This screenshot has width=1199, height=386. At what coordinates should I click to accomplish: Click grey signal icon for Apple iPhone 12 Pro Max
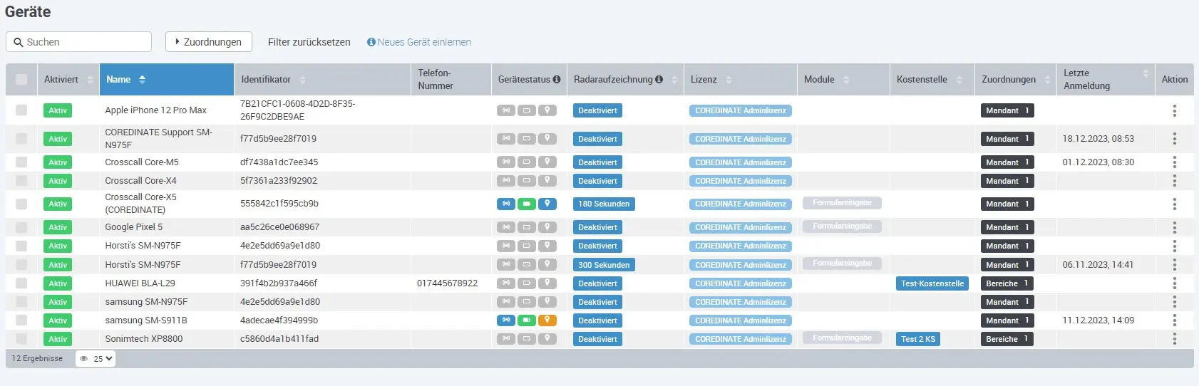click(506, 110)
